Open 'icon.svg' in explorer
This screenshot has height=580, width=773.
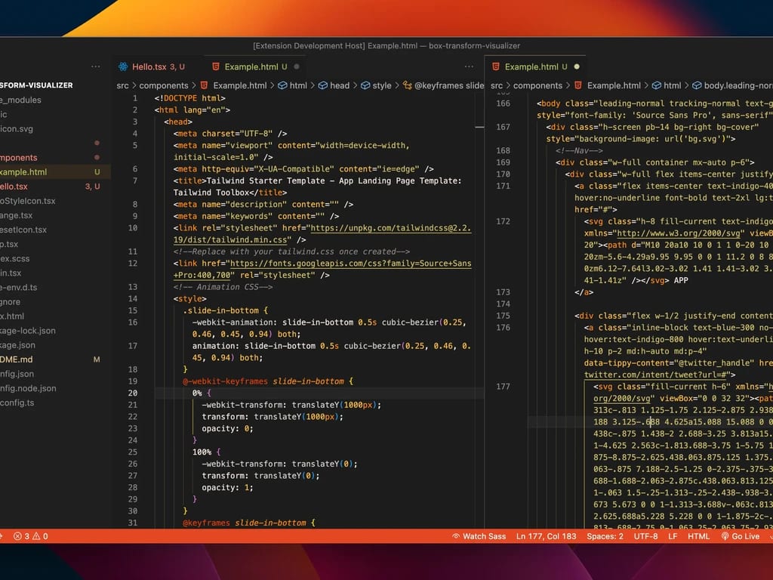(x=17, y=128)
